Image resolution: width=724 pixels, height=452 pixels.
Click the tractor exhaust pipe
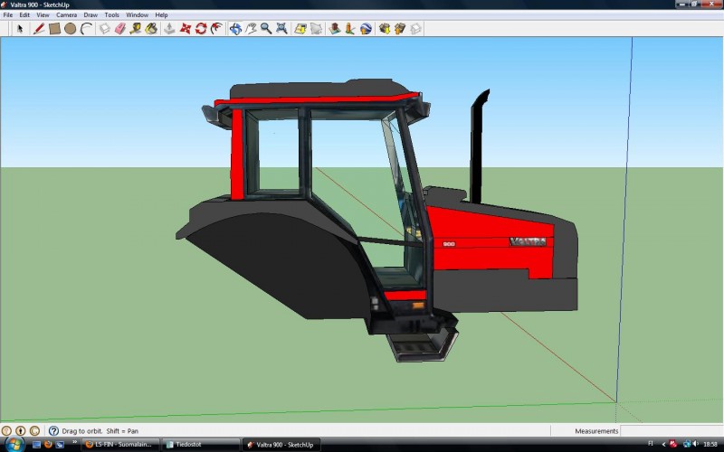point(479,147)
